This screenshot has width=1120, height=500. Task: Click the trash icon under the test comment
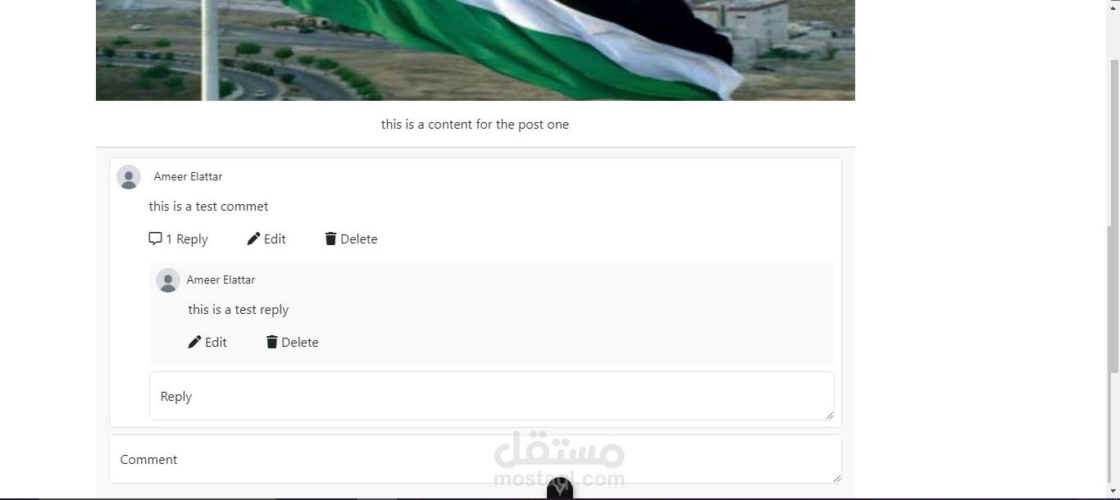click(330, 239)
